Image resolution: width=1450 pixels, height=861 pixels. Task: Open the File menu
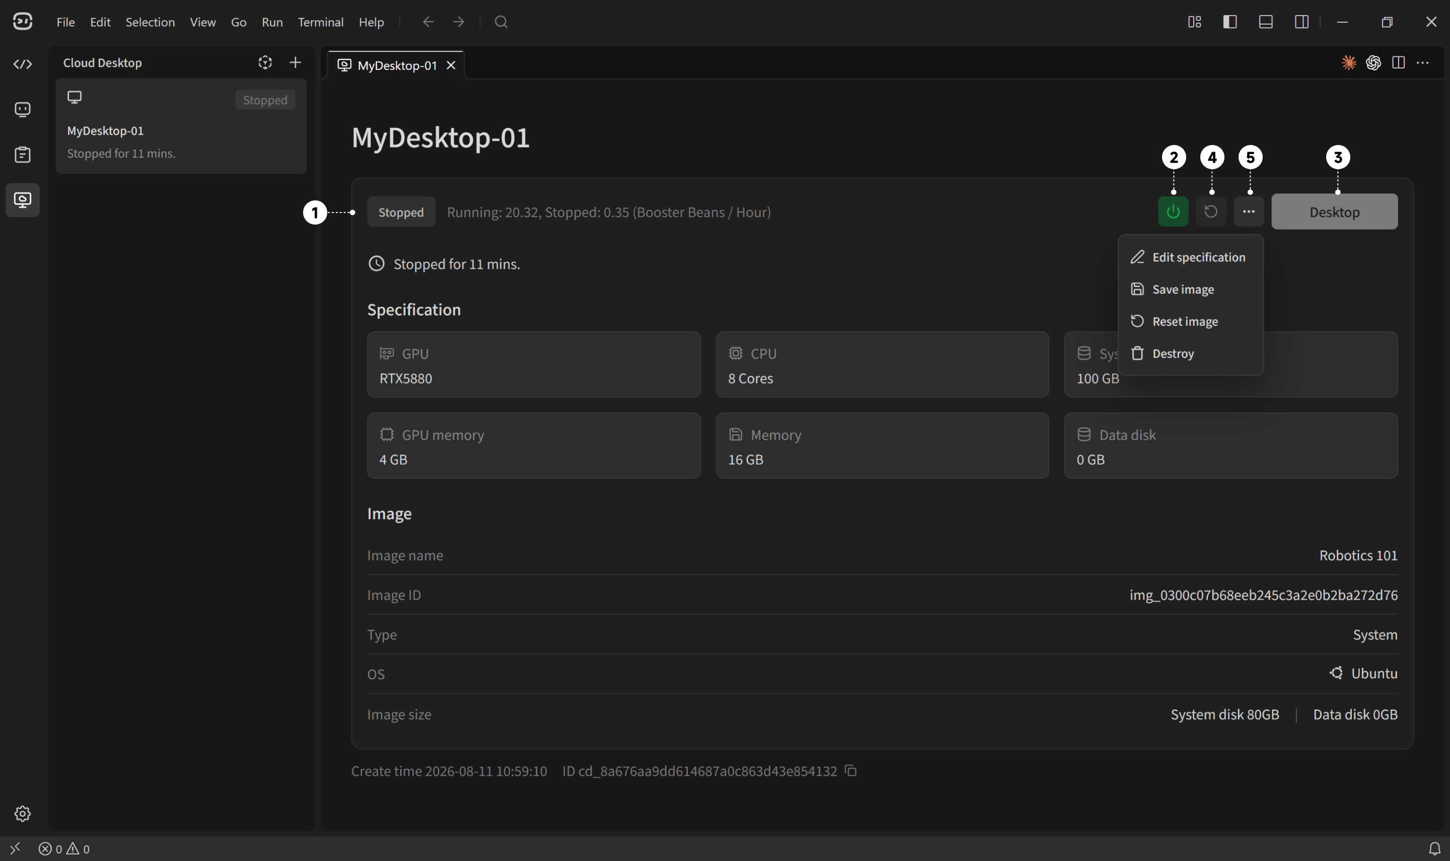coord(65,22)
